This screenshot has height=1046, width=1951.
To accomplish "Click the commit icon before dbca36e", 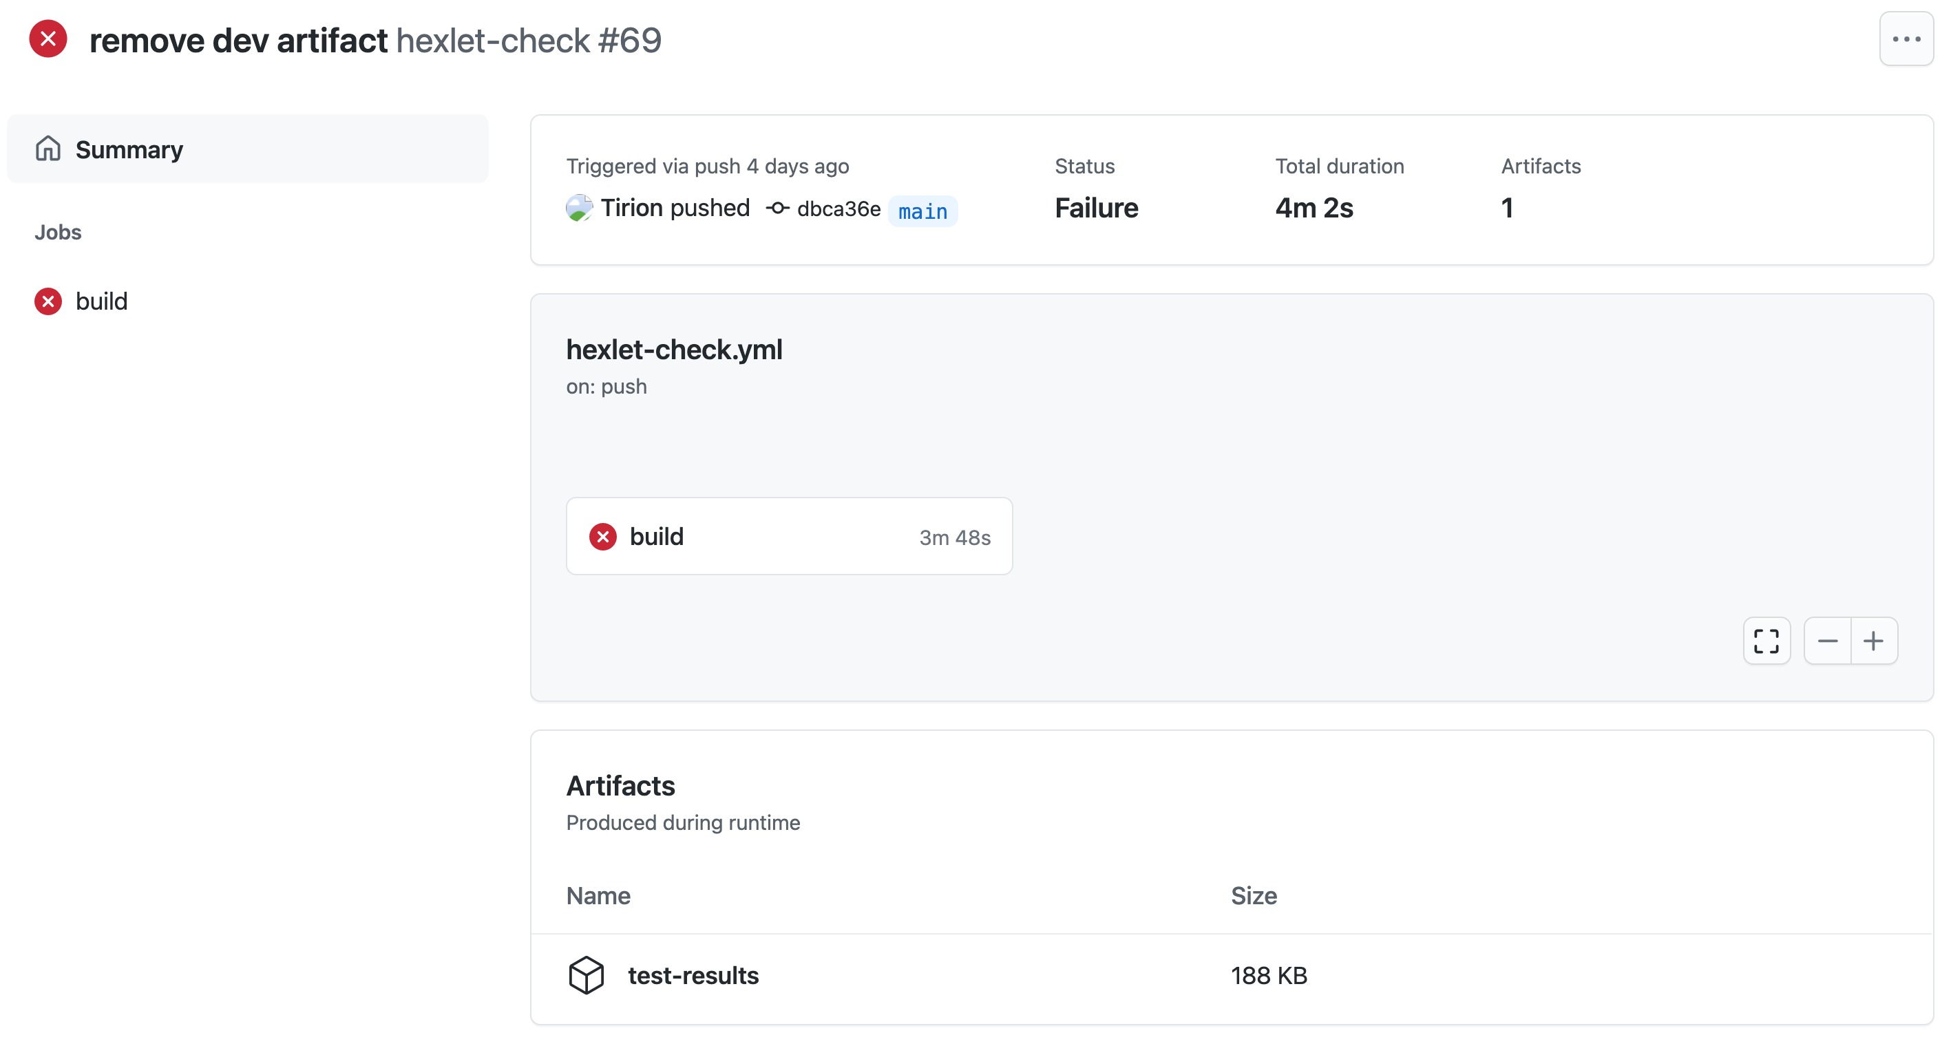I will 777,208.
